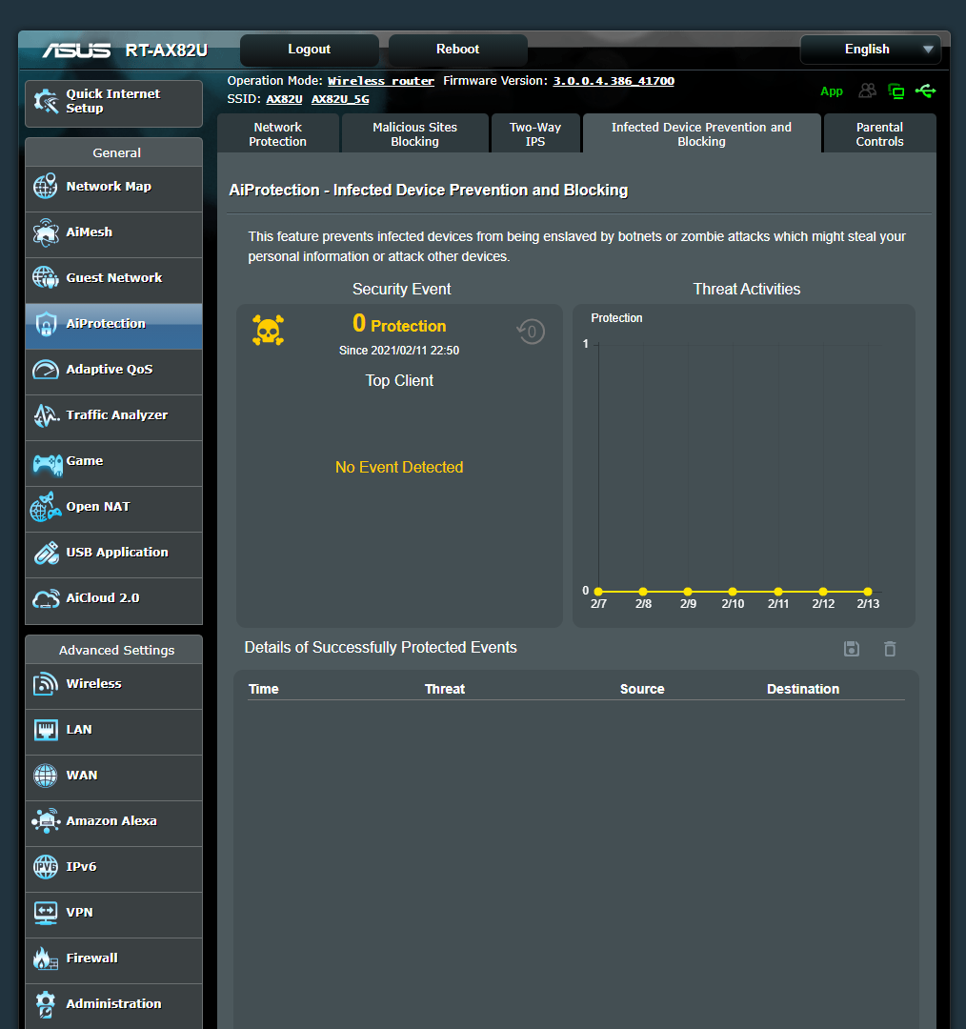Click the Since 2021/02/11 22:50 text
Viewport: 966px width, 1029px height.
[399, 351]
